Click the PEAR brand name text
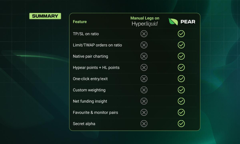Image resolution: width=240 pixels, height=144 pixels. [x=188, y=22]
